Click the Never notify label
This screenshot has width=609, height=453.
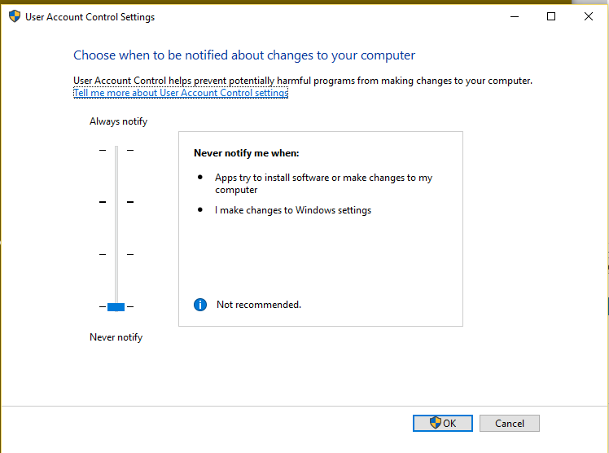click(x=116, y=337)
